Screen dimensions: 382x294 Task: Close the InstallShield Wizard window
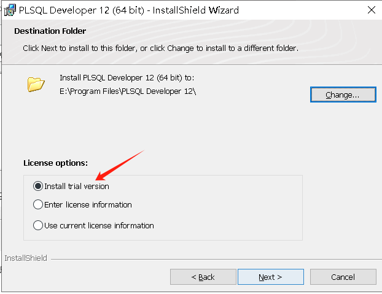pyautogui.click(x=370, y=10)
